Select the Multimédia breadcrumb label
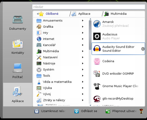147x120 pixels. coord(118,14)
